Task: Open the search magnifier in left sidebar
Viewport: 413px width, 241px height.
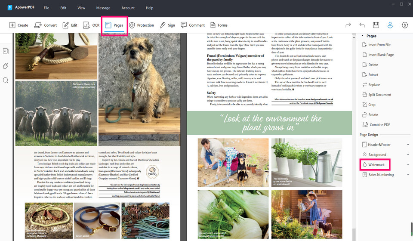Action: click(x=6, y=80)
